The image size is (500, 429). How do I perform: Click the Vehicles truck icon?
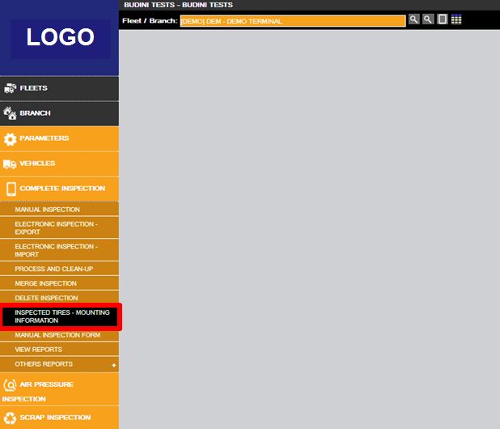(x=10, y=164)
